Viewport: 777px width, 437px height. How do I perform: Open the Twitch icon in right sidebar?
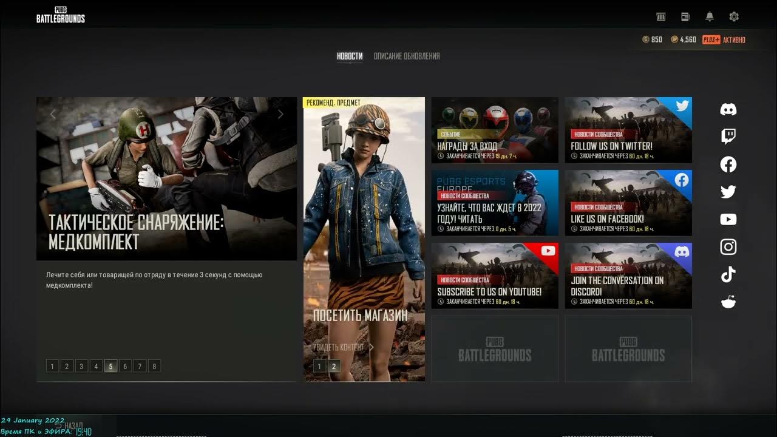[728, 137]
